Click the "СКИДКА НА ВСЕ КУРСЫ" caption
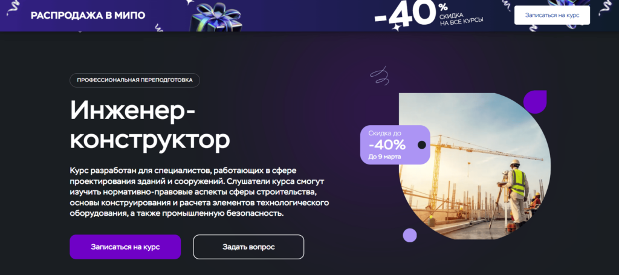The image size is (619, 275). [461, 19]
